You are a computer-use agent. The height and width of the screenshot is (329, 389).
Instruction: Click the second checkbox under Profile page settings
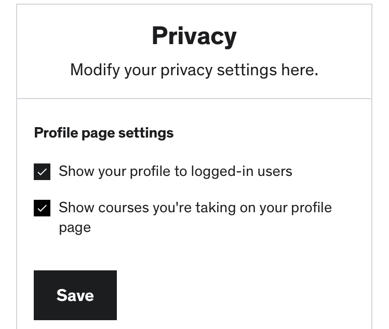click(x=42, y=208)
